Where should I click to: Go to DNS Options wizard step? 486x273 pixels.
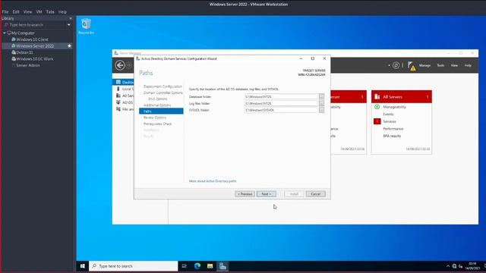click(x=157, y=99)
